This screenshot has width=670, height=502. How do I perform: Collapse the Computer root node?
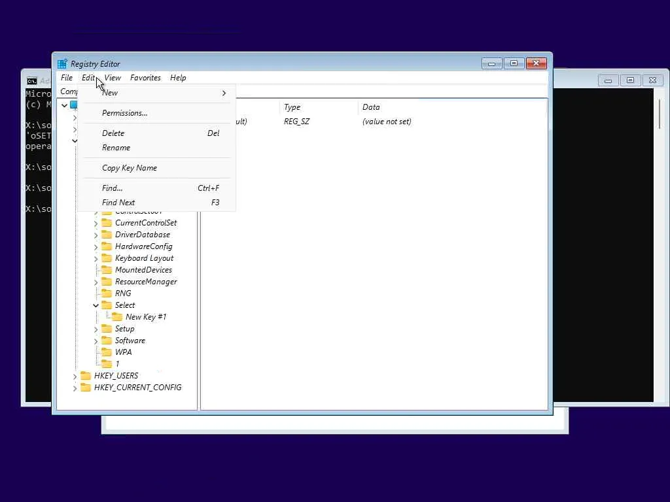tap(64, 105)
